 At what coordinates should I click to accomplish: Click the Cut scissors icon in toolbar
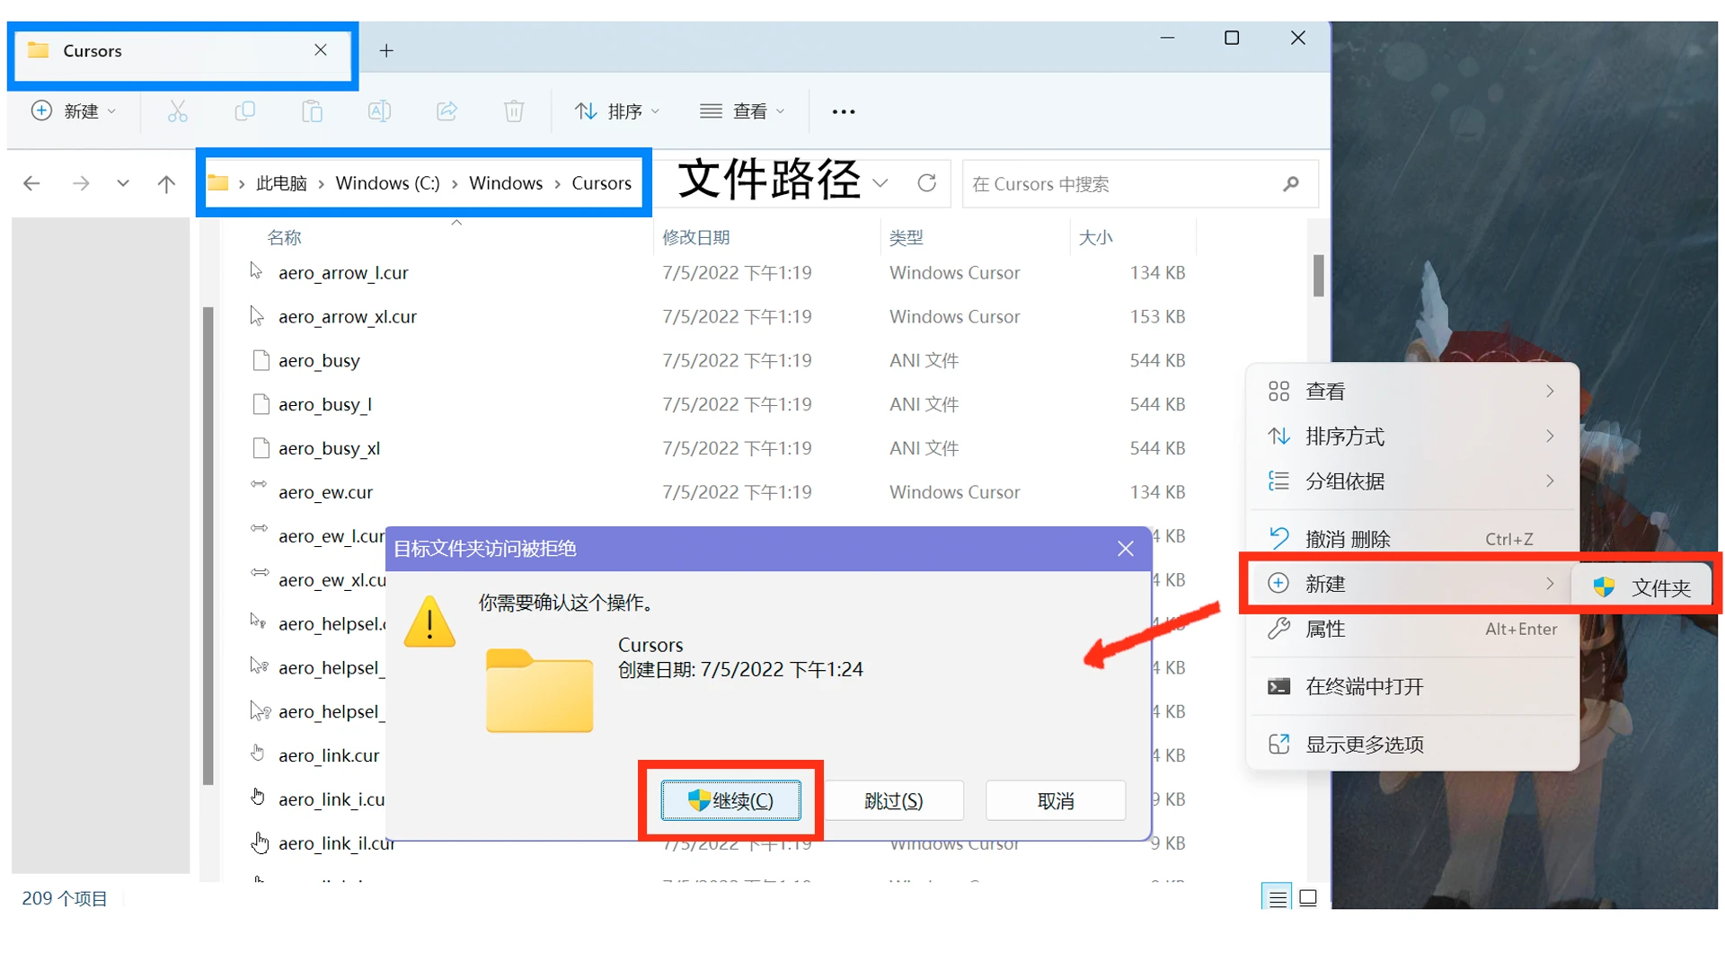(177, 111)
